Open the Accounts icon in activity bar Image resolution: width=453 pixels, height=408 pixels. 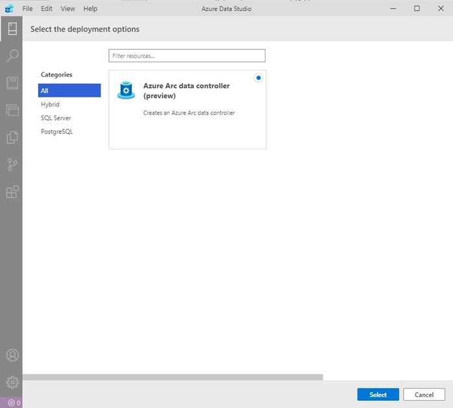(12, 355)
